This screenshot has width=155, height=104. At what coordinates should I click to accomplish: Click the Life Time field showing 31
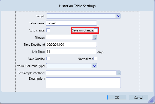(x=71, y=52)
